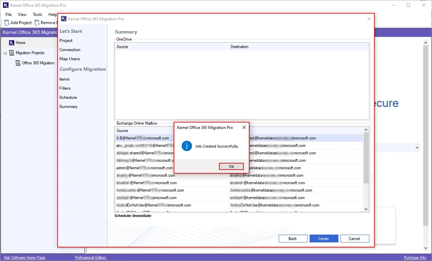Screen dimensions: 432x261
Task: Go Back to the previous wizard step
Action: (x=292, y=239)
